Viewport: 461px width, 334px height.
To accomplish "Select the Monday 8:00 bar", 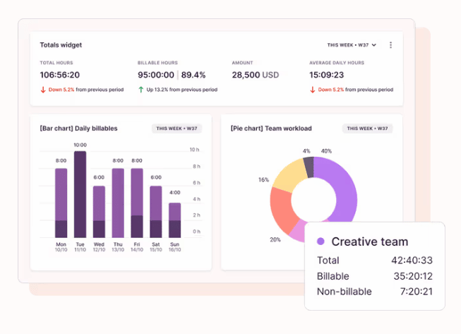I will click(x=61, y=203).
